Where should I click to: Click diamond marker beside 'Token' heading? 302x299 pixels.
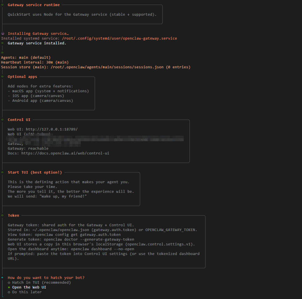(x=2, y=215)
